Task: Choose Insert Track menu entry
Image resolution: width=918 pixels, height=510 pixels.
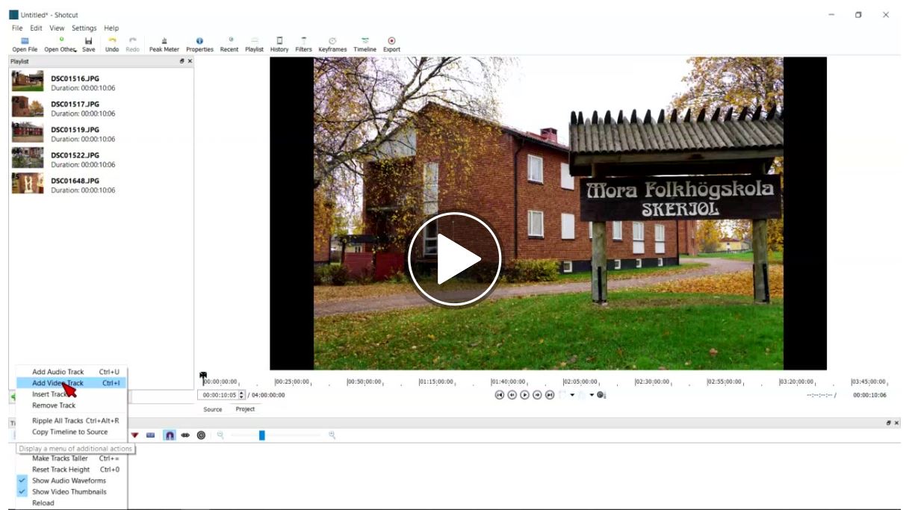Action: (x=71, y=394)
